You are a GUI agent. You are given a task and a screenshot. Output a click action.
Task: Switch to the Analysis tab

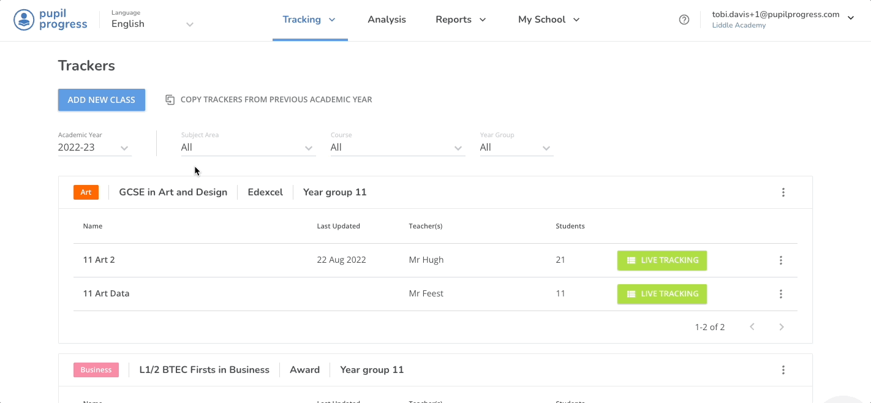coord(386,19)
